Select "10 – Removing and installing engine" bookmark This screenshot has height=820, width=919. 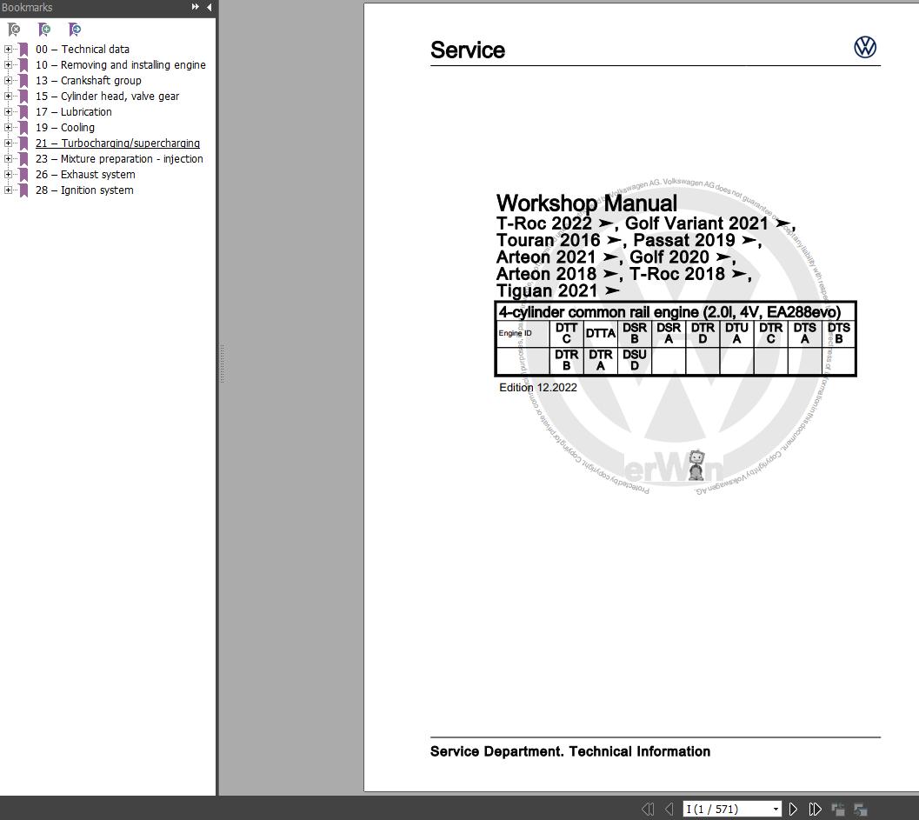pos(122,64)
